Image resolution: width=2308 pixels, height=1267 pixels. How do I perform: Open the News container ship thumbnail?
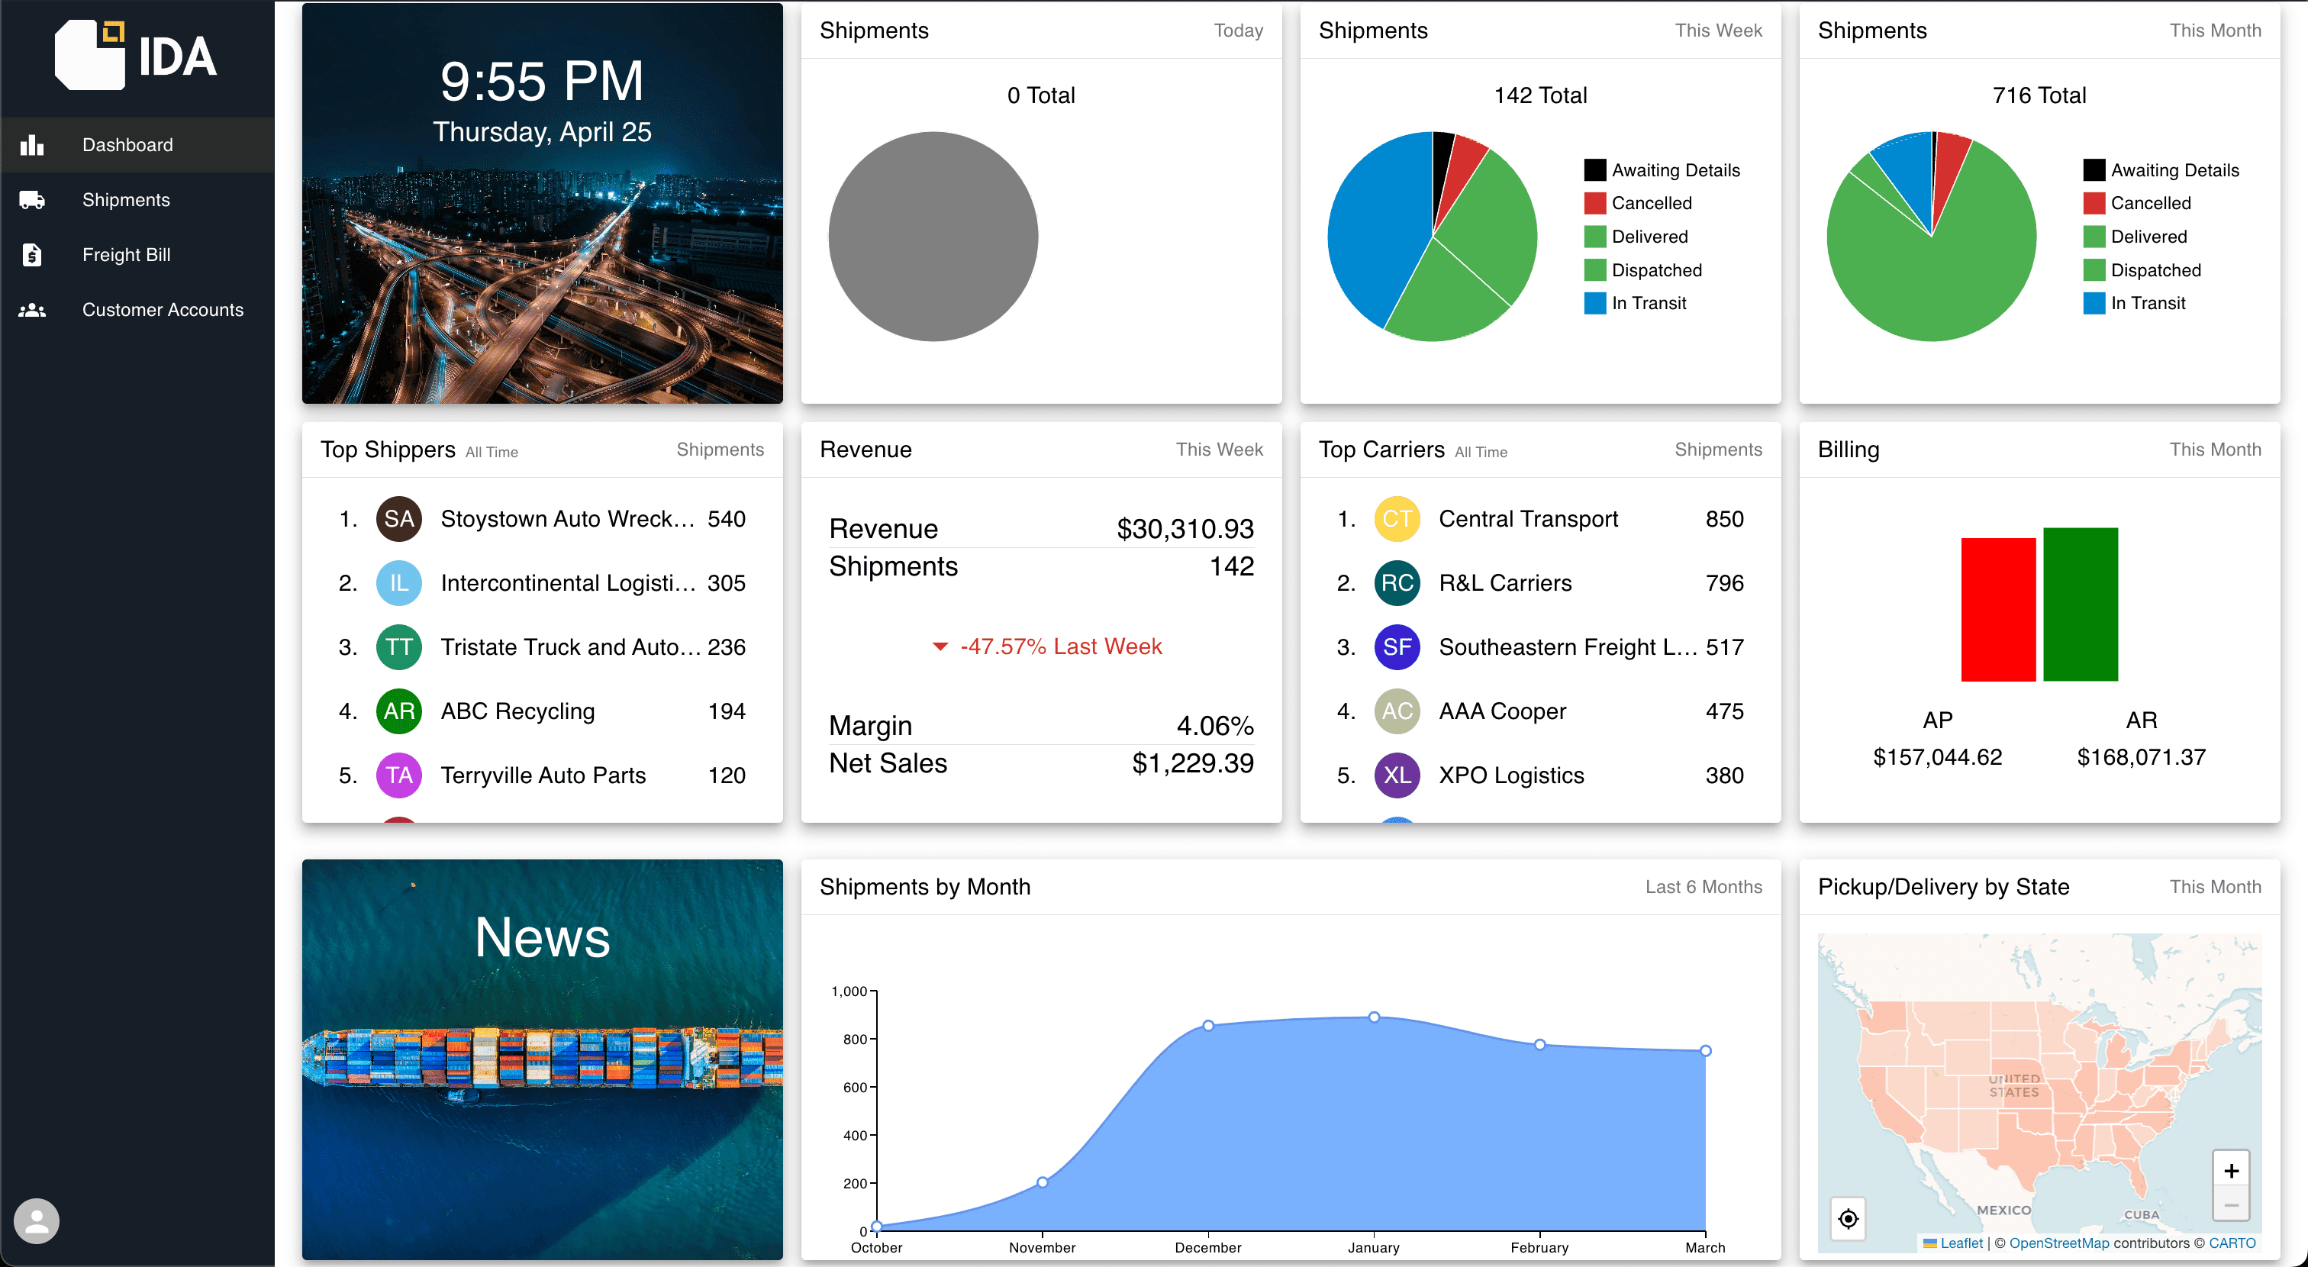pos(542,1060)
